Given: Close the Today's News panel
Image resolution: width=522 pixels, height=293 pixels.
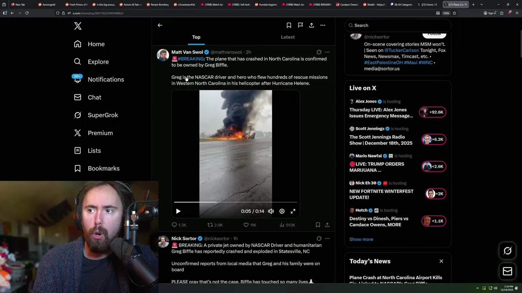Looking at the screenshot, I should [x=441, y=261].
